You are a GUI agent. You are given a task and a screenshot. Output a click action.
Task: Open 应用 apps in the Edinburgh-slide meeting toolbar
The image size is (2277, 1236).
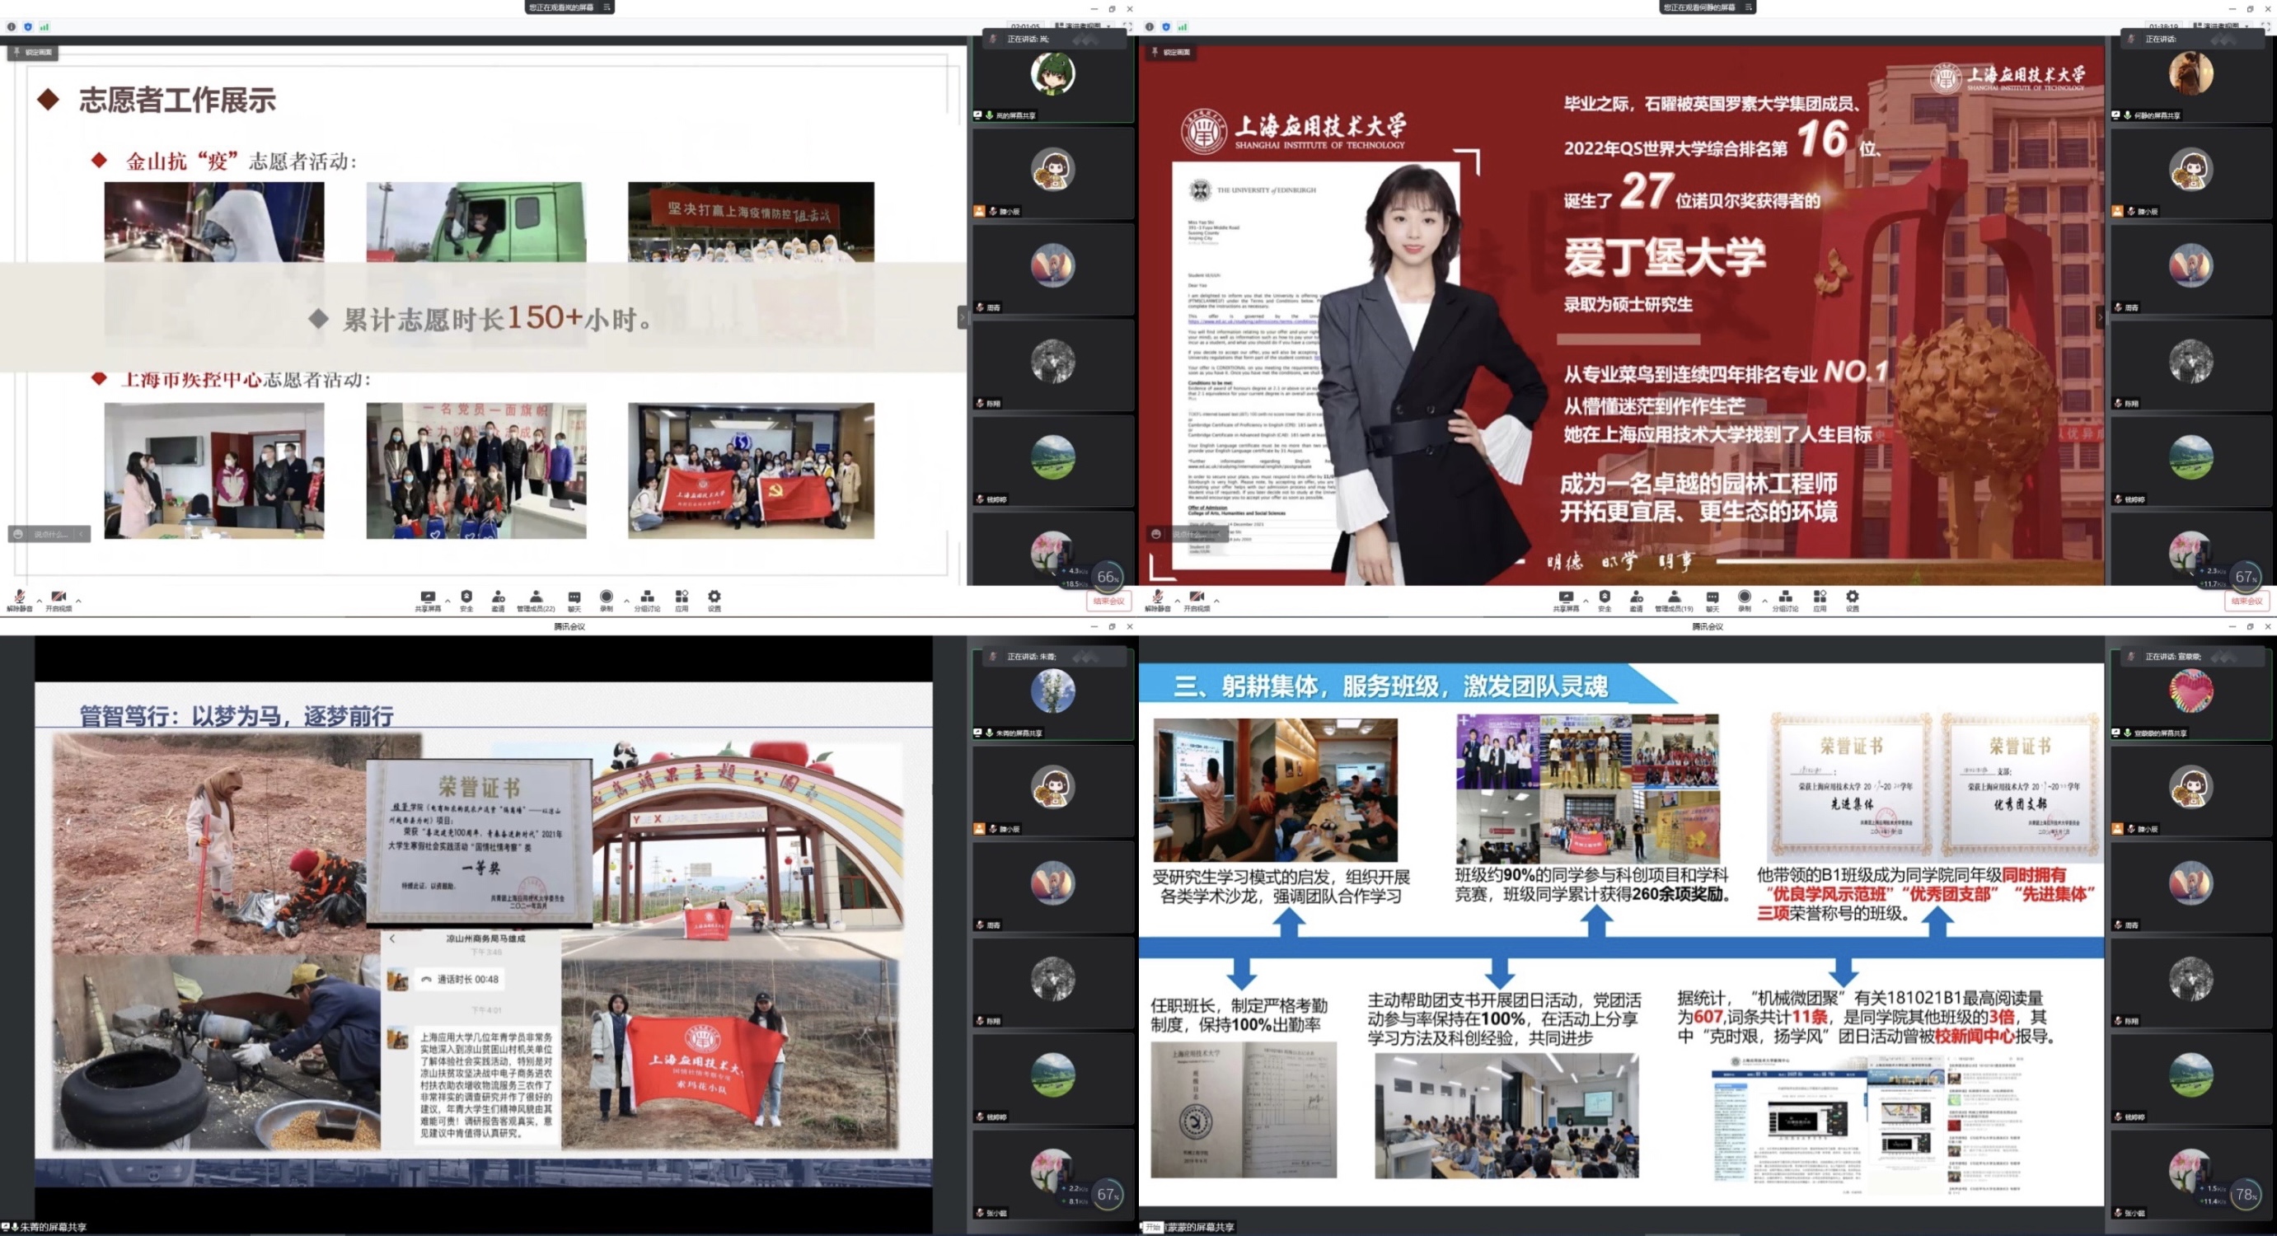[1819, 598]
